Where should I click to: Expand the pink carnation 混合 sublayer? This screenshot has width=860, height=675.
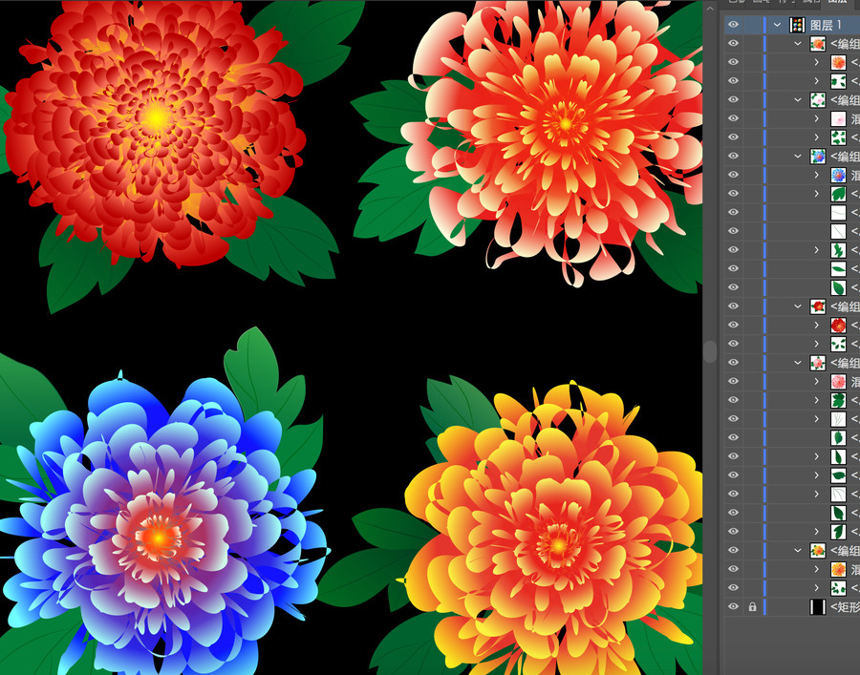pyautogui.click(x=817, y=381)
